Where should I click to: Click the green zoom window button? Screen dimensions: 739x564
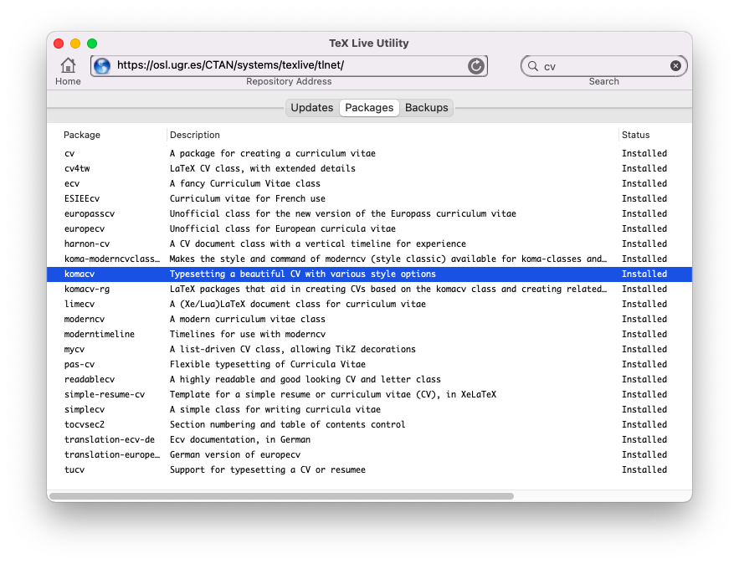point(92,44)
